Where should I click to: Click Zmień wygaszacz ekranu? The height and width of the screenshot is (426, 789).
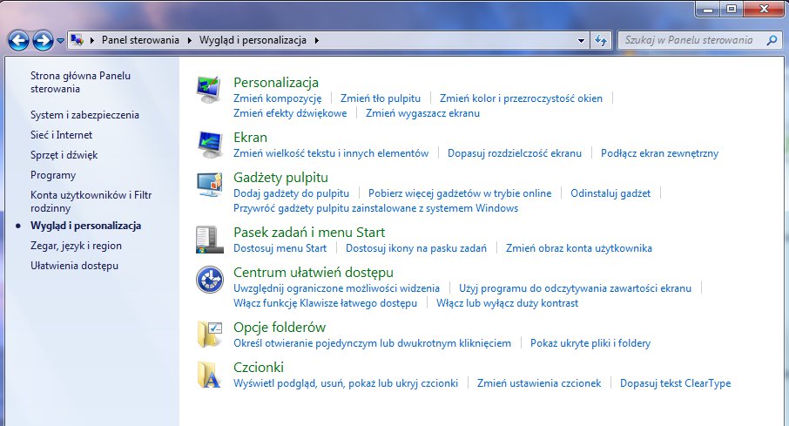tap(422, 113)
